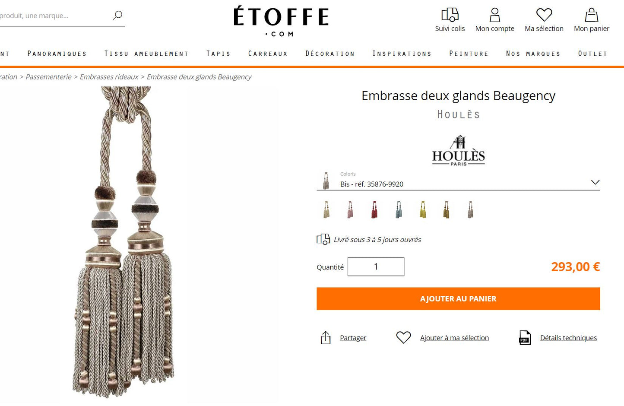Click the Houlès Paris brand logo

coord(459,150)
